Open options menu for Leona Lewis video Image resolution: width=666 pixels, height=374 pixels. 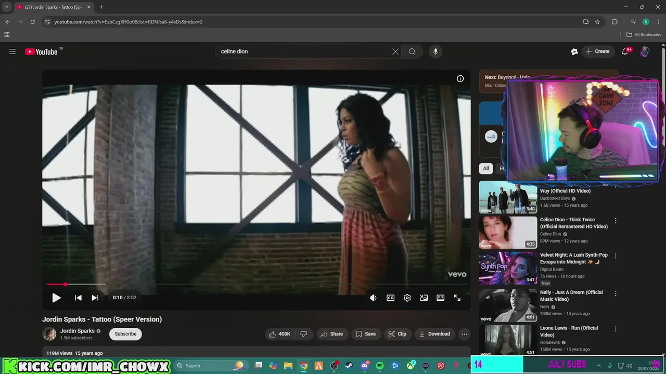[x=616, y=329]
